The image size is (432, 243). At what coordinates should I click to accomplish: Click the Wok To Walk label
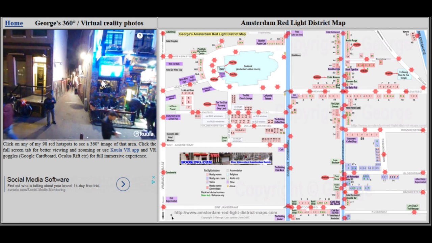click(x=174, y=64)
